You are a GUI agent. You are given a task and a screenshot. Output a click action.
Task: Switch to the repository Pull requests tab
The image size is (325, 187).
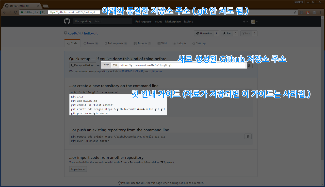pos(116,43)
